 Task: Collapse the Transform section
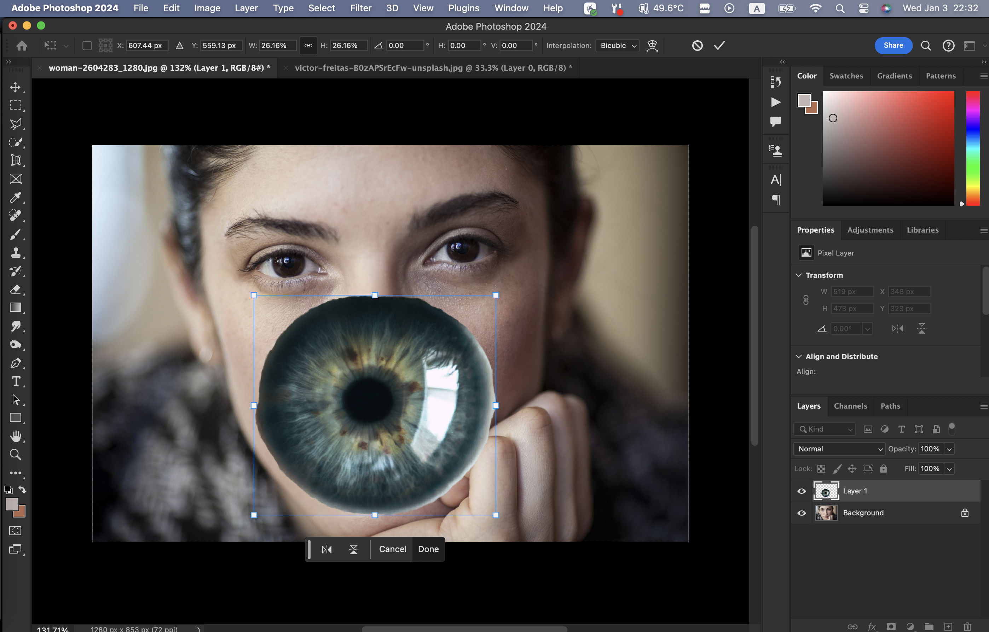tap(799, 275)
